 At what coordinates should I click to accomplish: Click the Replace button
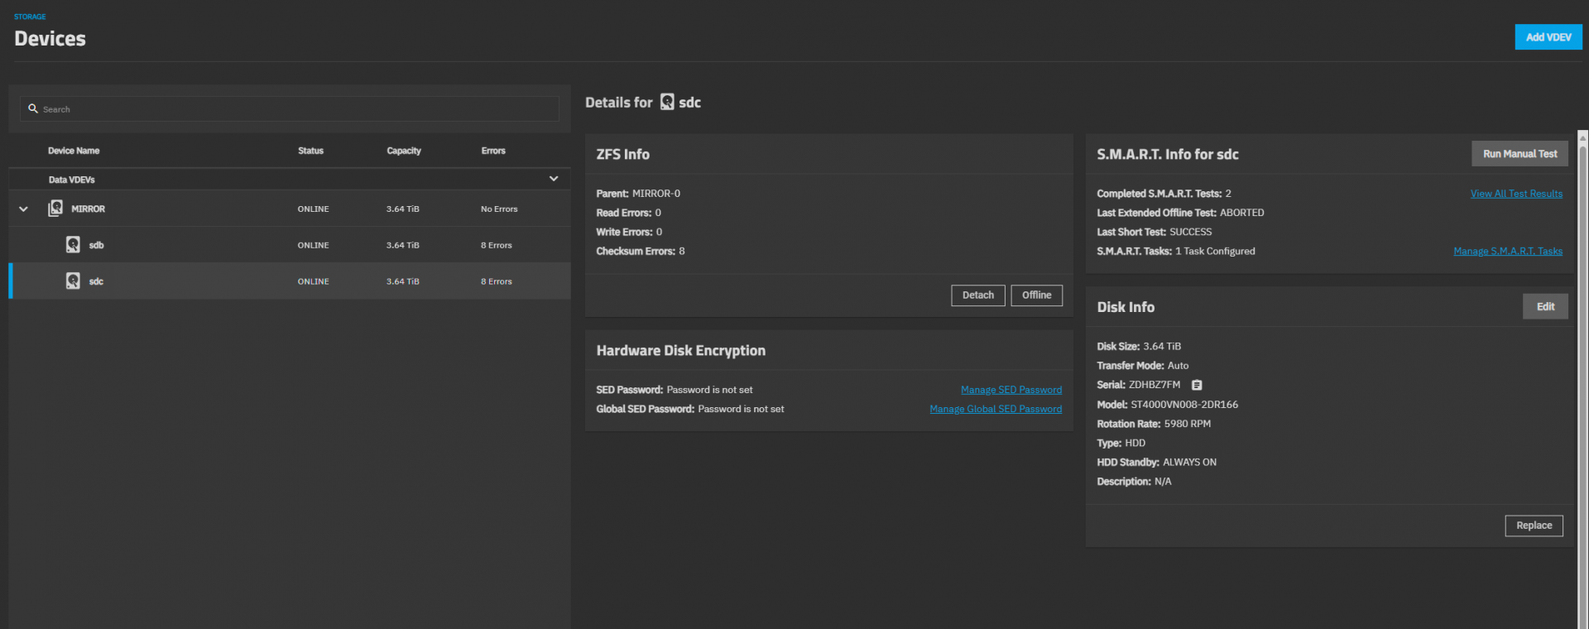click(1534, 526)
